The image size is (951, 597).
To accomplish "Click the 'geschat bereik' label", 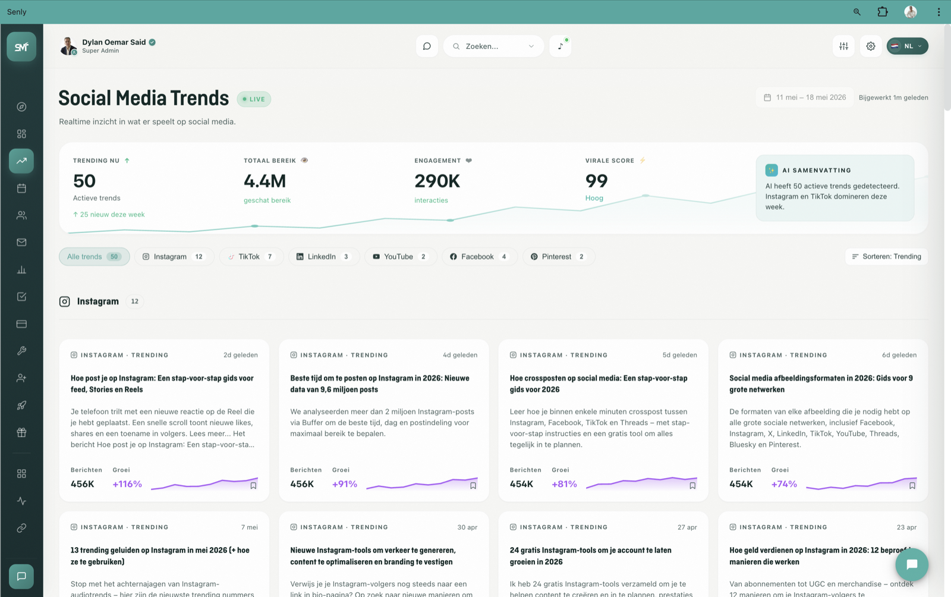I will click(267, 200).
